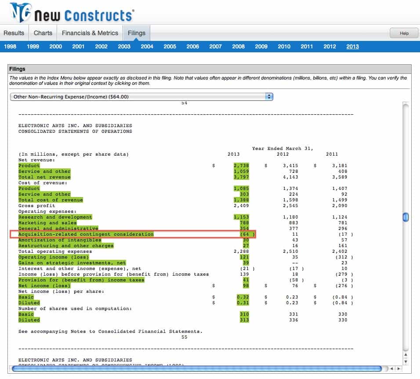The height and width of the screenshot is (379, 420).
Task: Click highlighted "Total cost of revenue" line
Action: (x=51, y=200)
